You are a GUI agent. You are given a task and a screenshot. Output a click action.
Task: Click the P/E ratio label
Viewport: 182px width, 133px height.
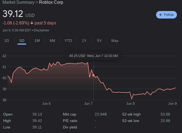(x=70, y=121)
